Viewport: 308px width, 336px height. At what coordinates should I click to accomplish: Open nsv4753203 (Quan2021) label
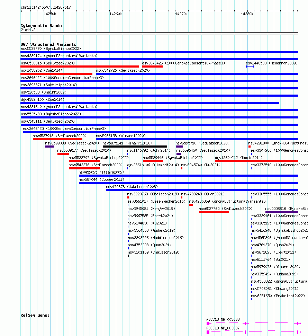click(150, 245)
